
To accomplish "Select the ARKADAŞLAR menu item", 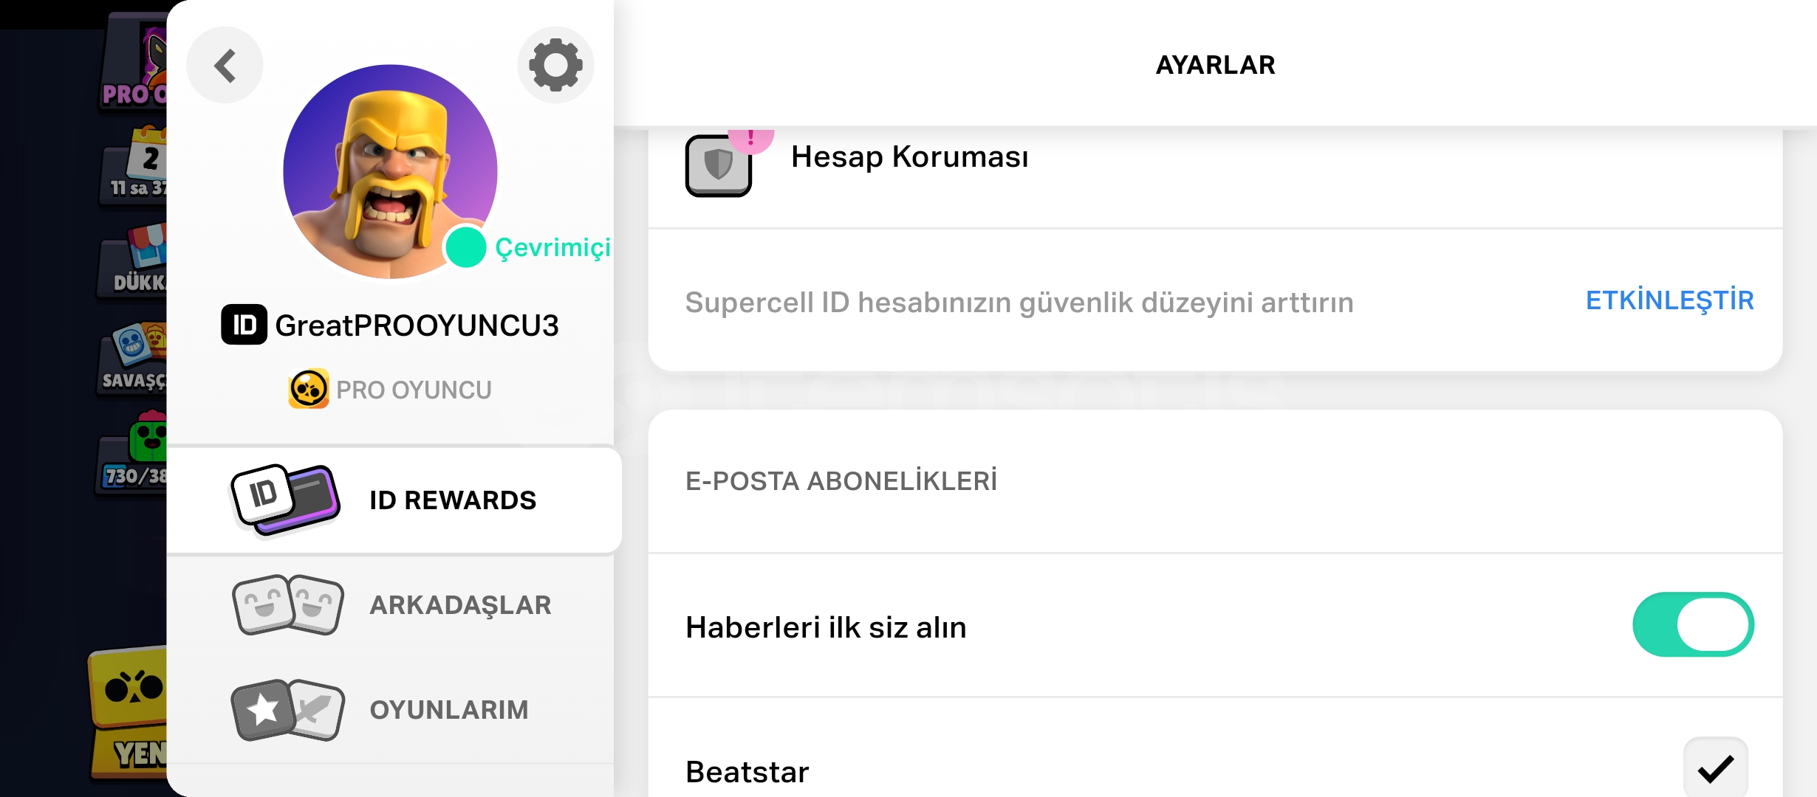I will pyautogui.click(x=391, y=605).
